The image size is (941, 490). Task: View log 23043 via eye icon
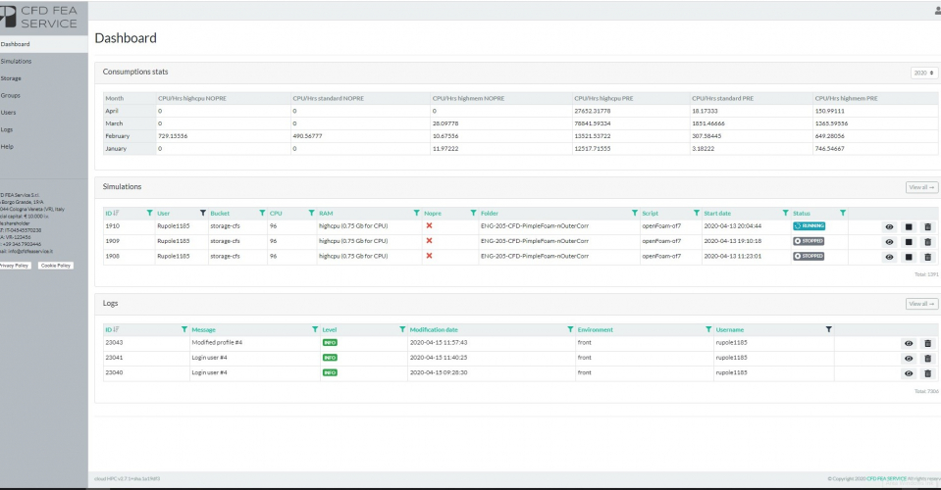click(909, 343)
